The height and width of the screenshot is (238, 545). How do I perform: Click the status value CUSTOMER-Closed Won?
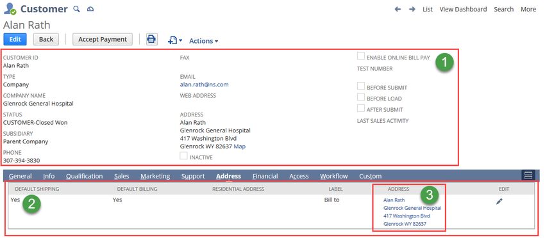click(x=35, y=122)
